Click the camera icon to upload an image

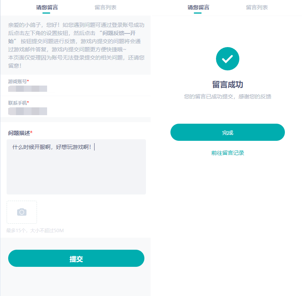(x=22, y=212)
